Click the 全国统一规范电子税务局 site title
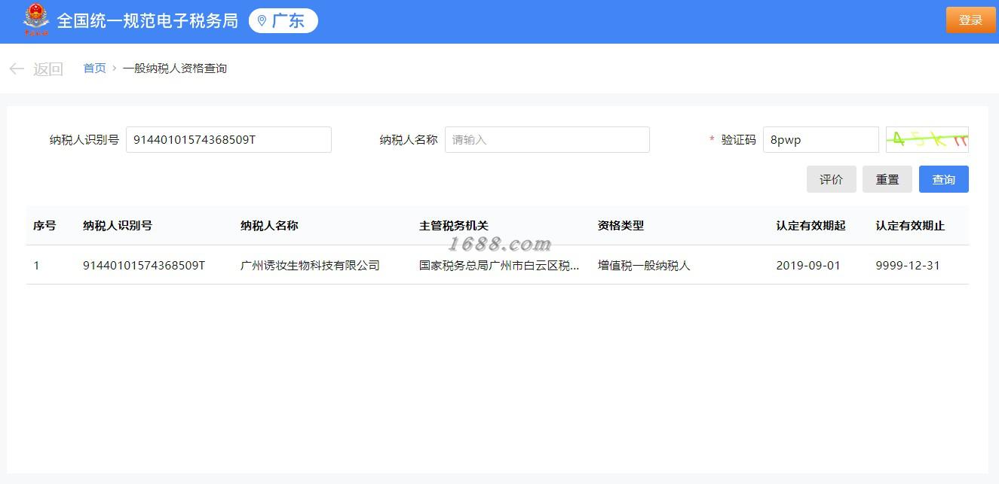 pyautogui.click(x=148, y=21)
